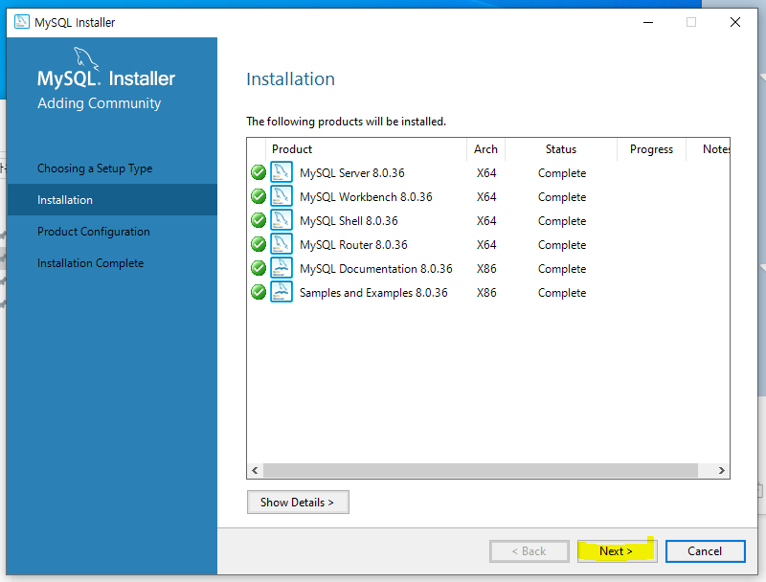Screen dimensions: 766x582
Task: Click X64 arch of MySQL Server
Action: 486,173
